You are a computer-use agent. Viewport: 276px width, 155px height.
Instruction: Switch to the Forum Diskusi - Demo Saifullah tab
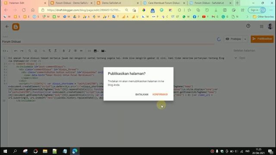71,3
